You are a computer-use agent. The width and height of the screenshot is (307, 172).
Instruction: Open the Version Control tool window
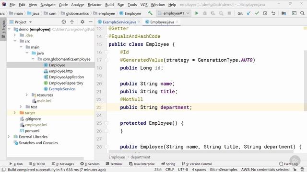pyautogui.click(x=197, y=164)
